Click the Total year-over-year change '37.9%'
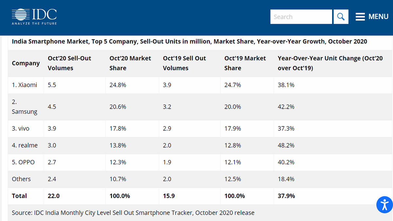Screen dimensions: 393x221 286,196
